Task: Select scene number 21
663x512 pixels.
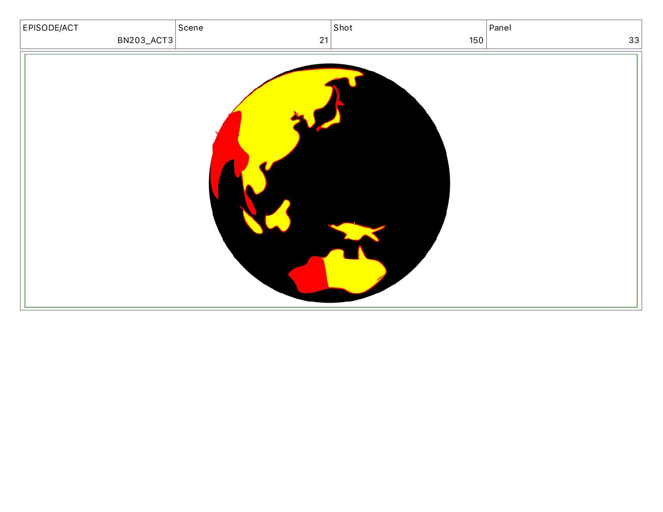Action: pos(324,41)
